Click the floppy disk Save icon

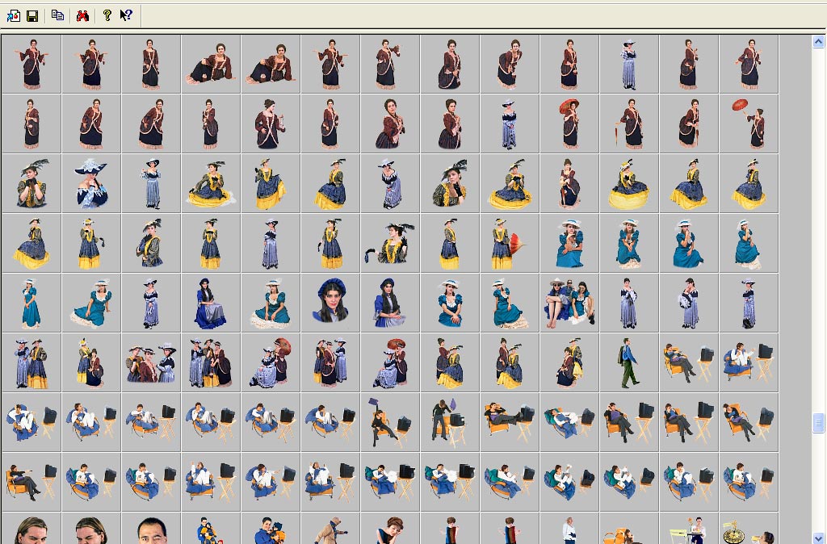[x=32, y=16]
